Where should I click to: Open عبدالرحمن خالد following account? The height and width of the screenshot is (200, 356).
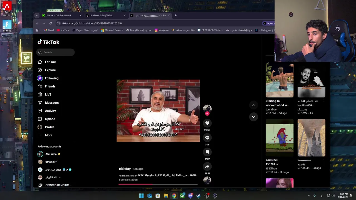[55, 169]
